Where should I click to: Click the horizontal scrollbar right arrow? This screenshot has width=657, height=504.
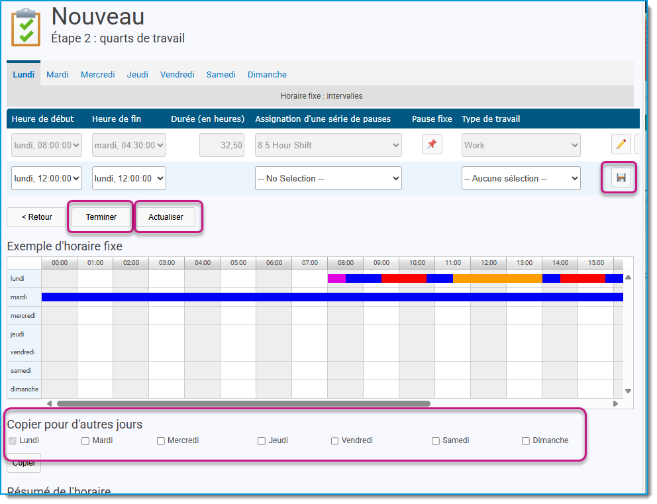coord(615,403)
